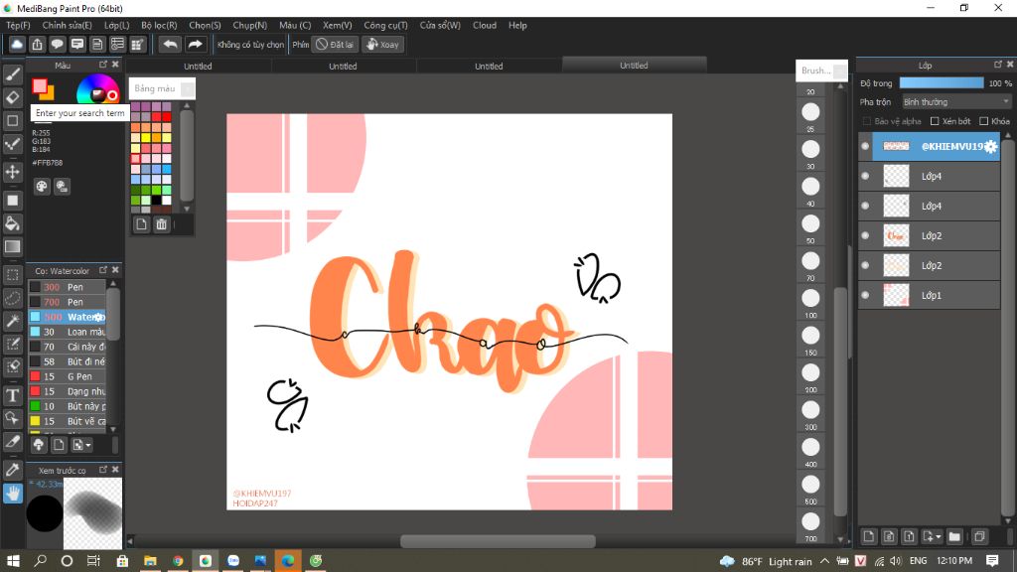Viewport: 1017px width, 572px height.
Task: Select the Brush tool in left toolbar
Action: click(12, 74)
